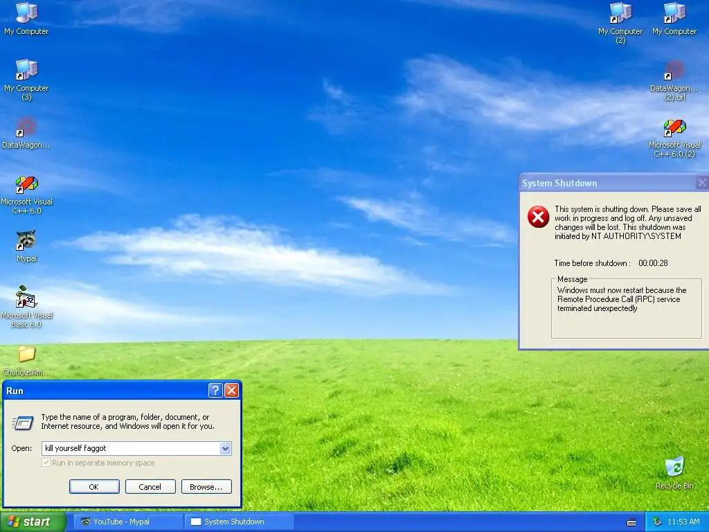The width and height of the screenshot is (709, 532).
Task: Expand the Open combo box dropdown arrow
Action: pos(225,448)
